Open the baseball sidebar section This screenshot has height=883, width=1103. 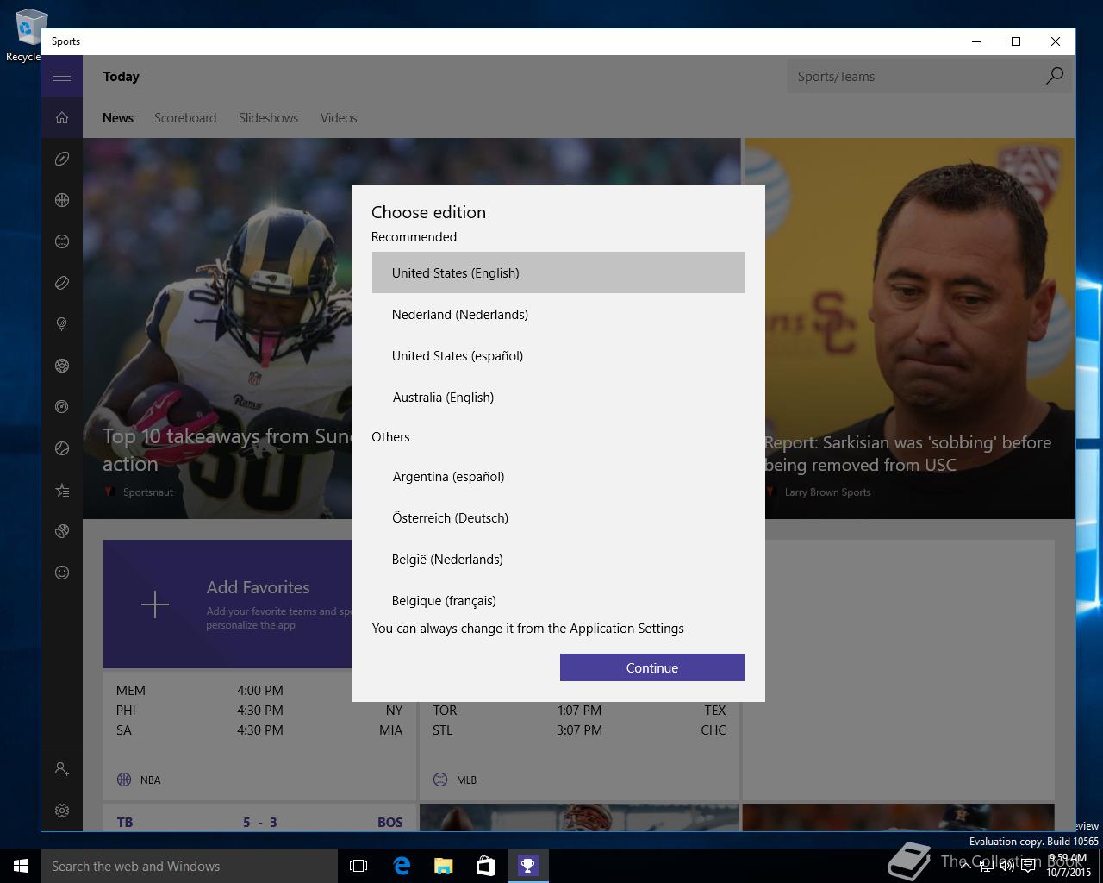point(62,241)
